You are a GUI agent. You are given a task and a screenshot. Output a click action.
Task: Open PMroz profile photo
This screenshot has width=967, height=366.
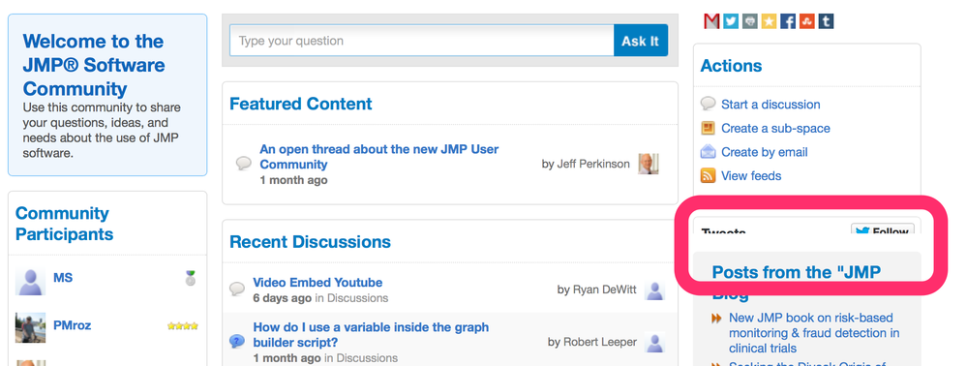[30, 327]
